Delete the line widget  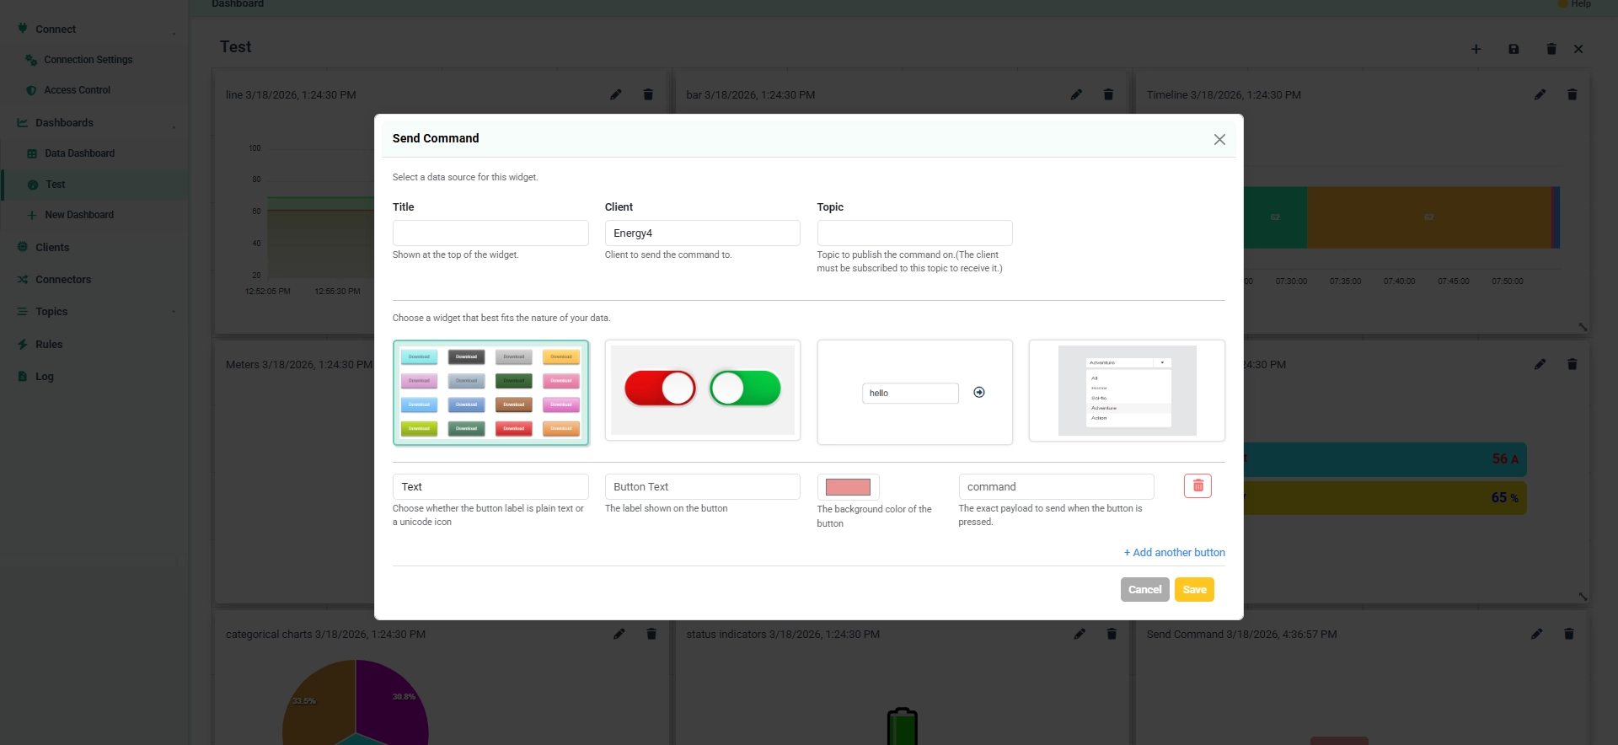(x=648, y=94)
